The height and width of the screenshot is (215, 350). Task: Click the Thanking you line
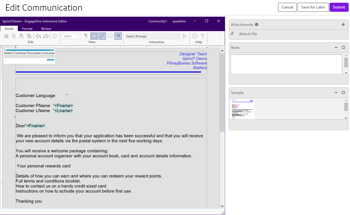click(x=29, y=201)
